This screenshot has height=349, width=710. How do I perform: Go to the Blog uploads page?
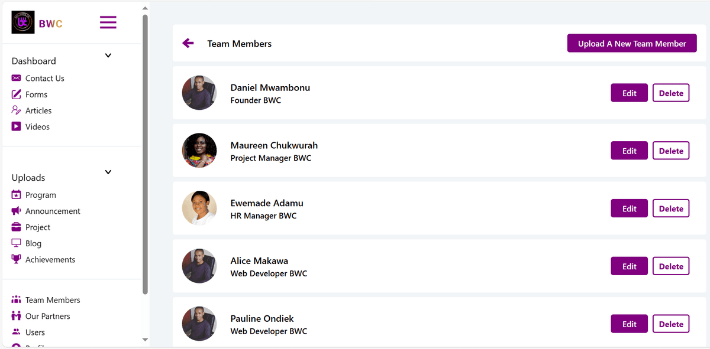33,243
